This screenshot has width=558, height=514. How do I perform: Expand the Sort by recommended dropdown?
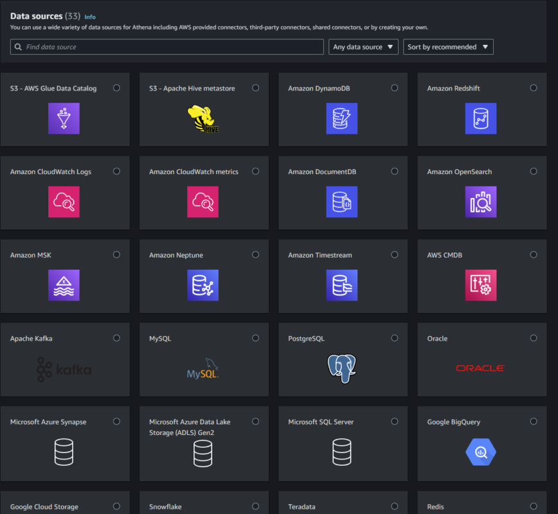(448, 47)
